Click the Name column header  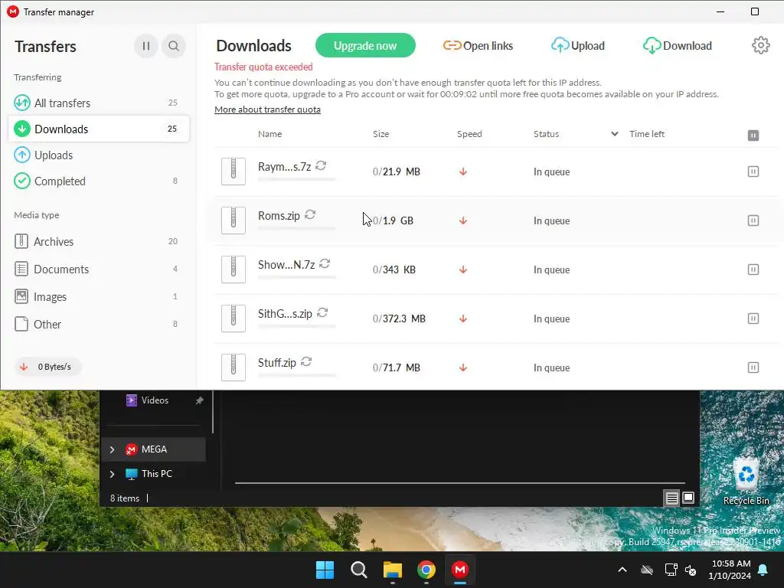270,134
